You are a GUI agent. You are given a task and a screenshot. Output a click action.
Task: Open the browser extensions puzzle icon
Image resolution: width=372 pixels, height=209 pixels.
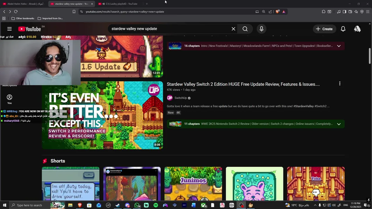click(323, 12)
